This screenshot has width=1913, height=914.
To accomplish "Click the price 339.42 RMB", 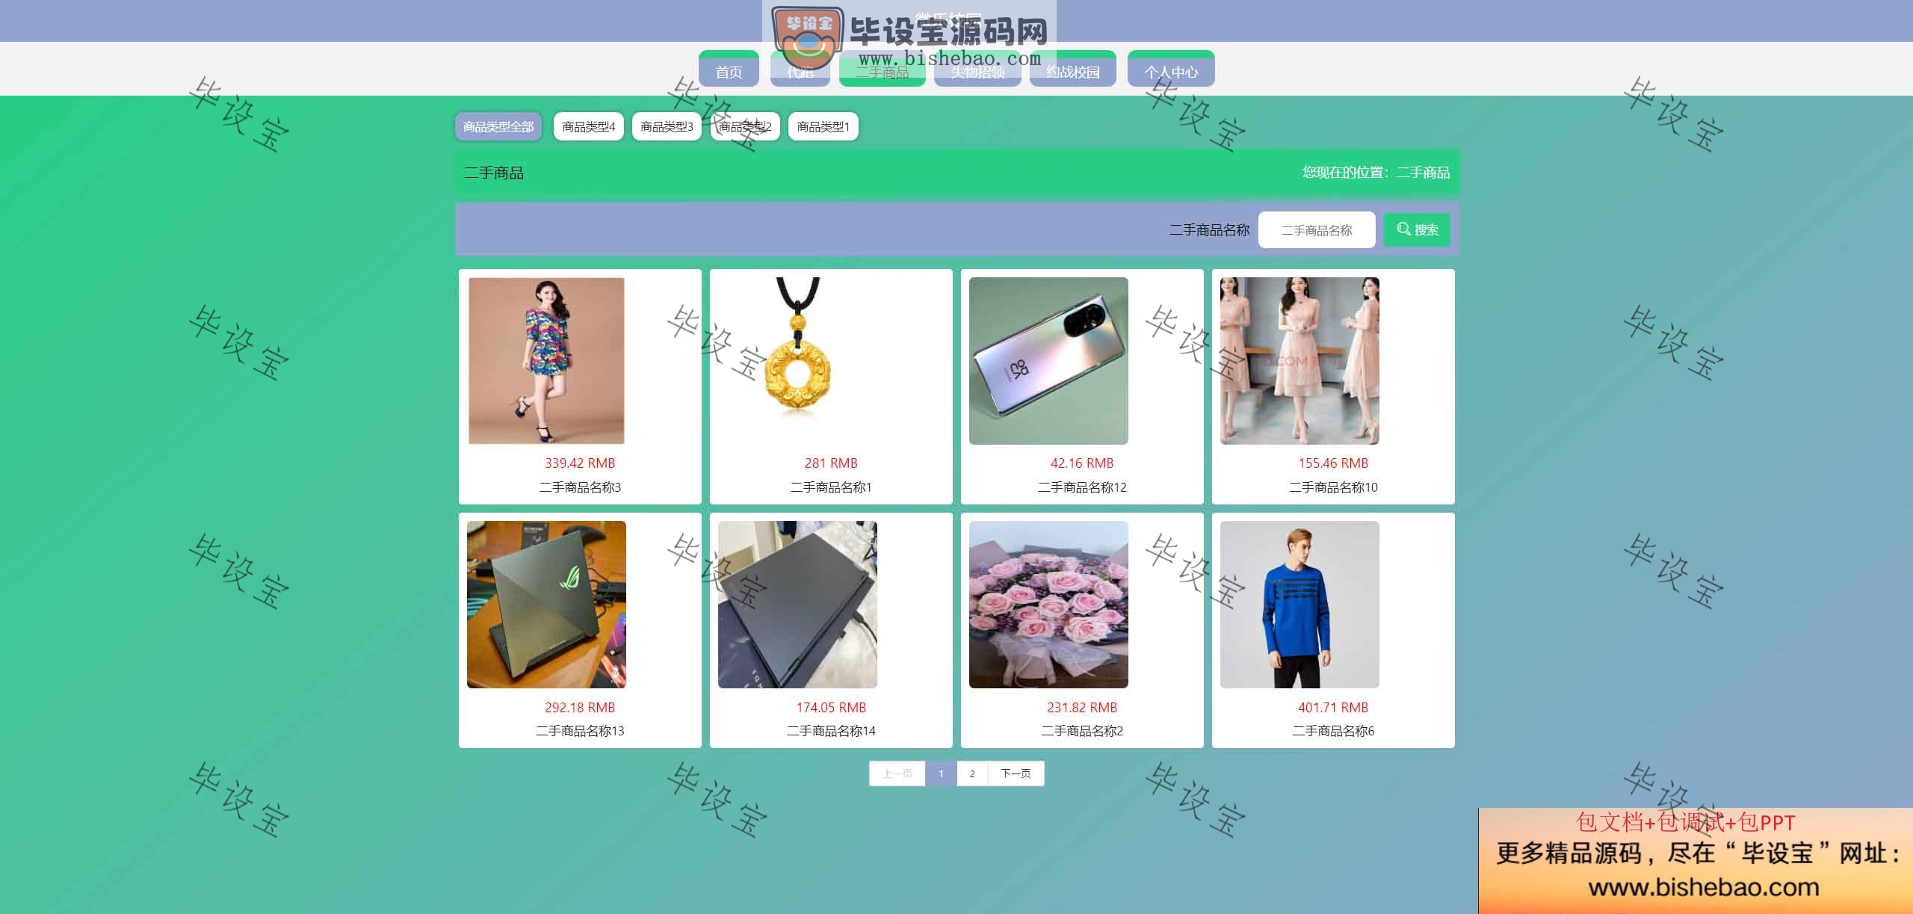I will click(x=580, y=463).
